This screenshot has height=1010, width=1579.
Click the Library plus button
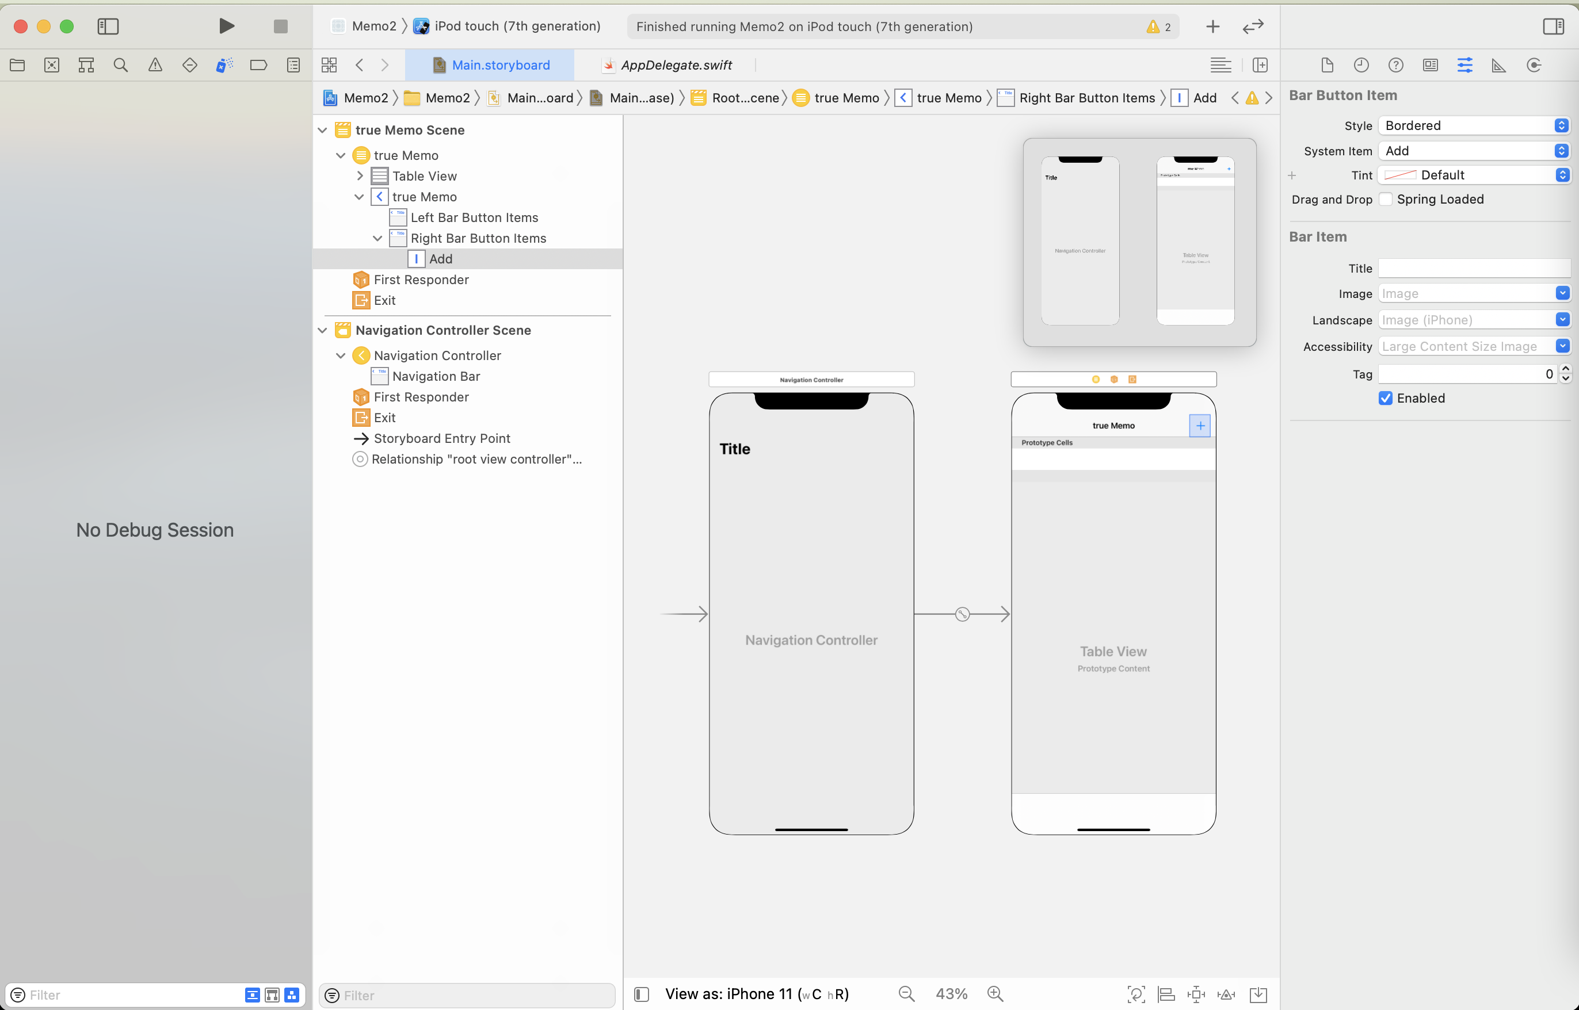[1212, 26]
